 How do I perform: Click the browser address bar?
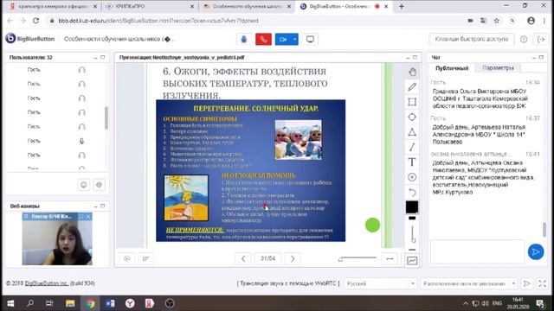click(254, 21)
